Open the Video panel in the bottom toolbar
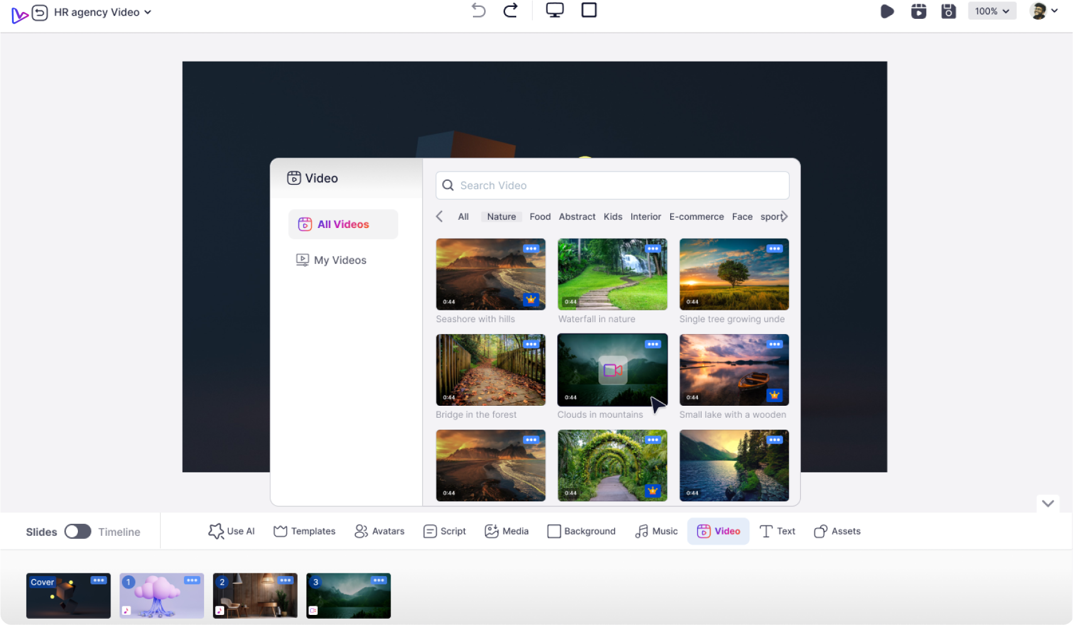1074x625 pixels. click(x=718, y=531)
